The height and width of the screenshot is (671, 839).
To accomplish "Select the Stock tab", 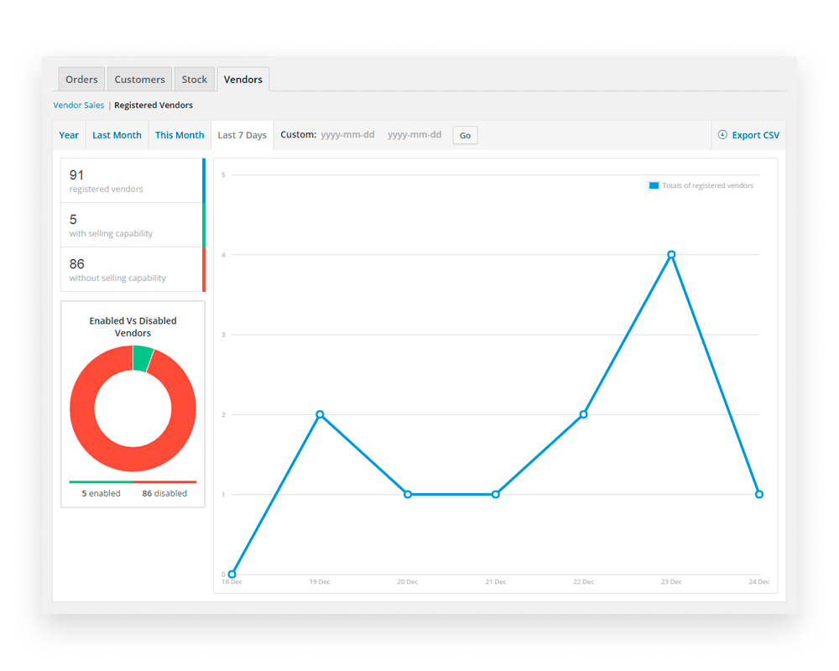I will click(194, 80).
